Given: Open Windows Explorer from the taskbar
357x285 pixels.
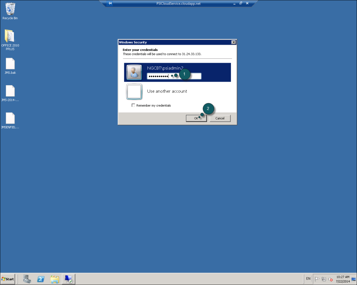Looking at the screenshot, I should pos(55,279).
